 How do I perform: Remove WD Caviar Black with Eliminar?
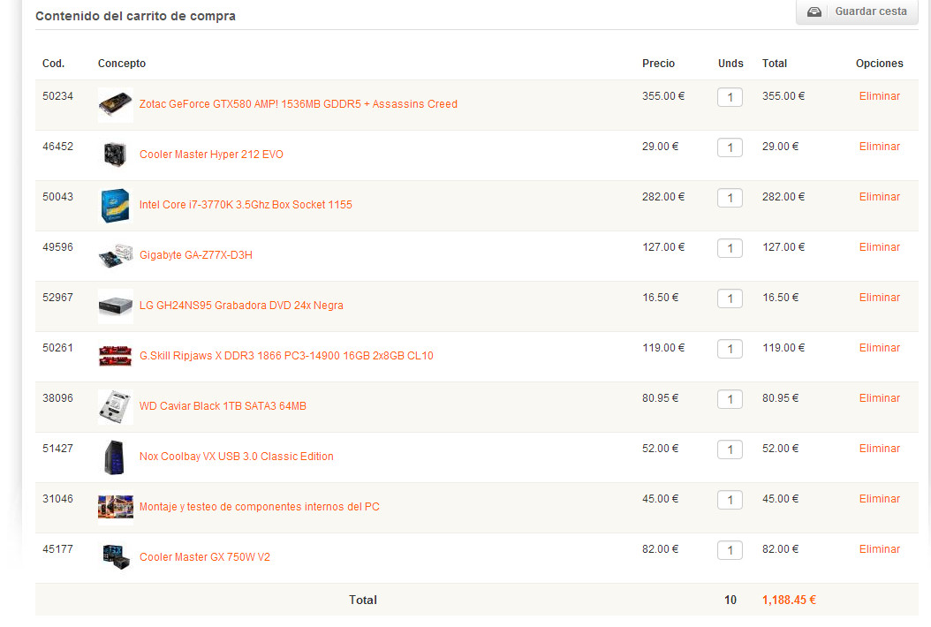(x=880, y=398)
